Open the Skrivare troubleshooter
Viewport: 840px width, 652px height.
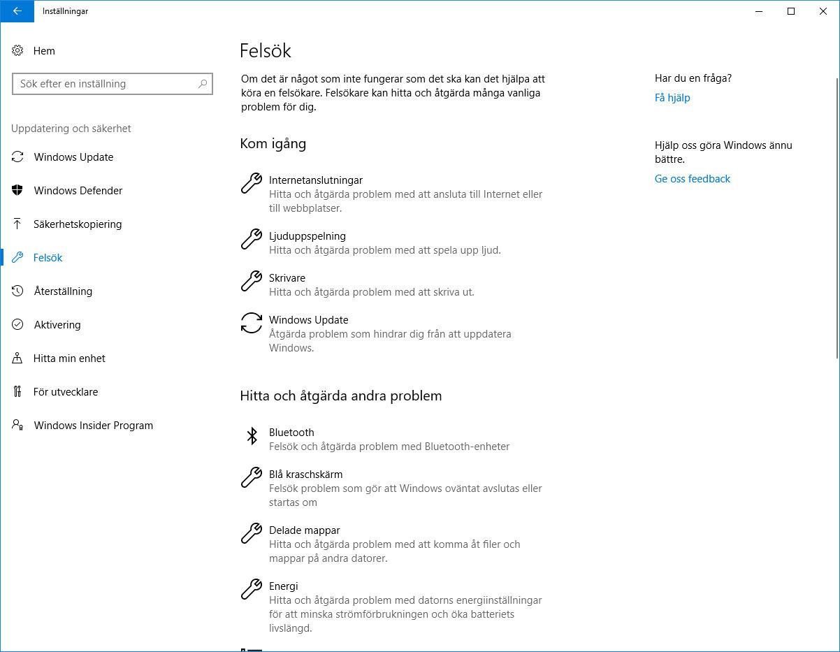[x=287, y=277]
